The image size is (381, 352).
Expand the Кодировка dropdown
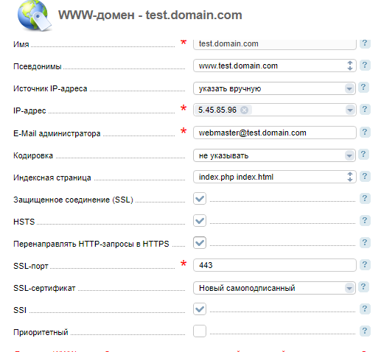tap(275, 155)
